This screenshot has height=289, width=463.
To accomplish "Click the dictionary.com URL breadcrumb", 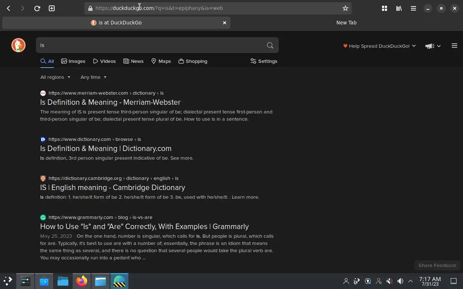I will coord(95,139).
